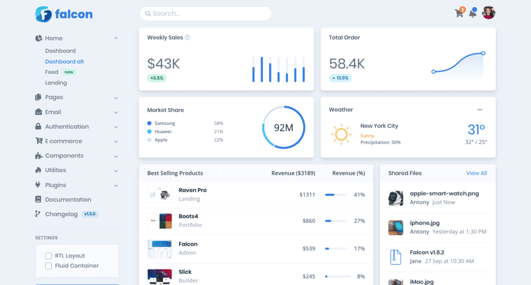Viewport: 531px width, 285px height.
Task: Open the Dashboard menu item
Action: 60,51
